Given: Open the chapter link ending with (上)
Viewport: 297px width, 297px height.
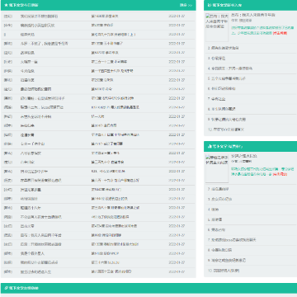Looking at the screenshot, I should coord(113,35).
